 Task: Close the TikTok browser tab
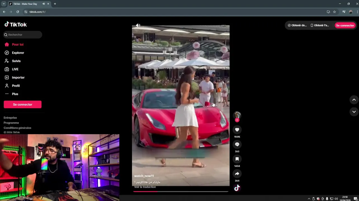tap(48, 4)
